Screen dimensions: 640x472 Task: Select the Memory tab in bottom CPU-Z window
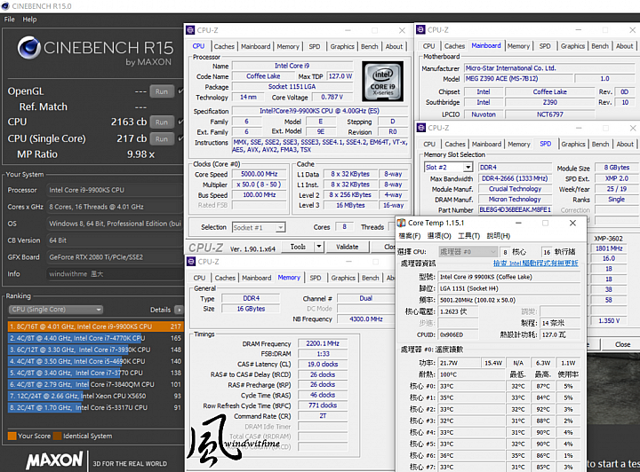point(289,278)
